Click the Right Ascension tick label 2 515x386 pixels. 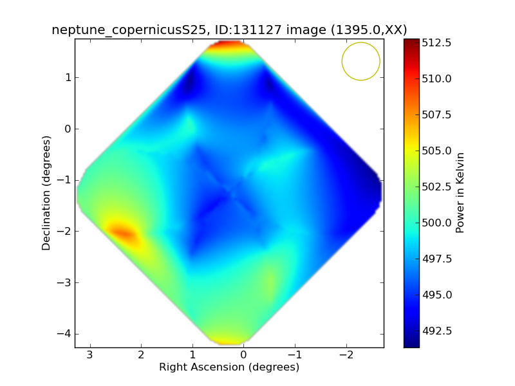(x=141, y=355)
